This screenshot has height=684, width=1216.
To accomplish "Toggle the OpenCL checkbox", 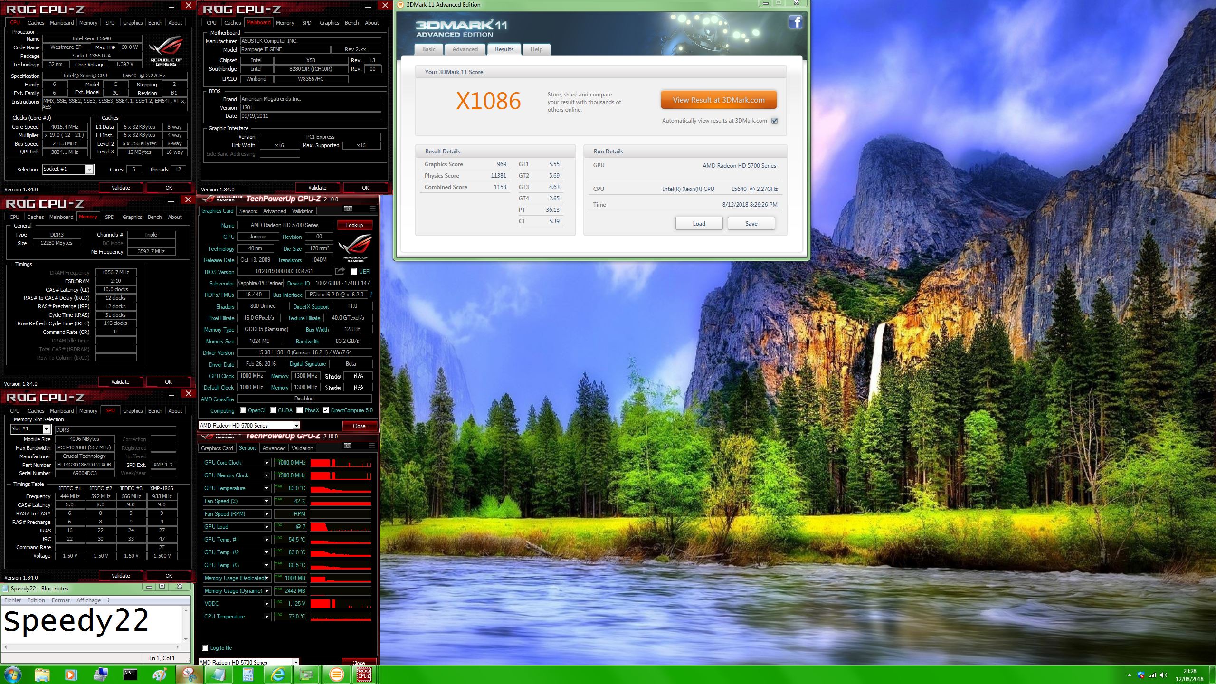I will click(x=243, y=410).
